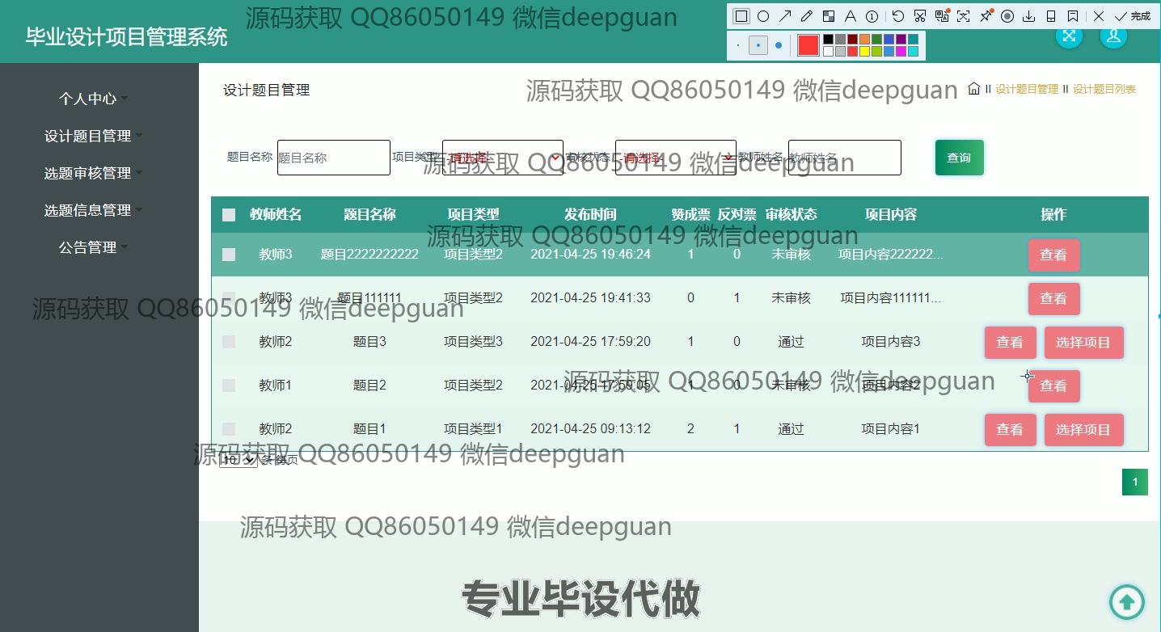The image size is (1161, 632).
Task: Save the screenshot with the download icon
Action: click(1028, 16)
